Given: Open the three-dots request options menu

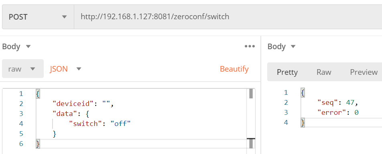Looking at the screenshot, I should 250,46.
